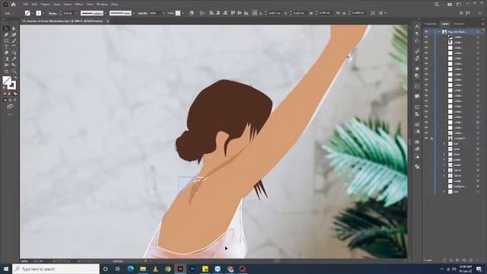Click the Stroke color swatch in control bar
487x274 pixels.
tap(39, 13)
